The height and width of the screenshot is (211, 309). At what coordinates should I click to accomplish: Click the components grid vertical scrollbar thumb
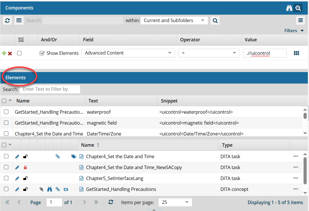pos(305,171)
